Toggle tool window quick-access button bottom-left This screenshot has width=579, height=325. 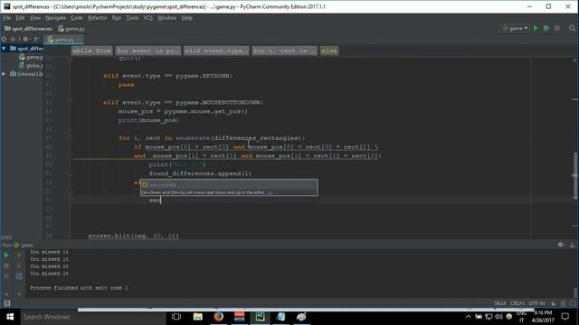(x=6, y=303)
